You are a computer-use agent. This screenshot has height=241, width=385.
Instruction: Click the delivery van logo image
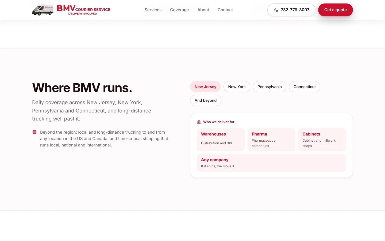click(x=43, y=10)
